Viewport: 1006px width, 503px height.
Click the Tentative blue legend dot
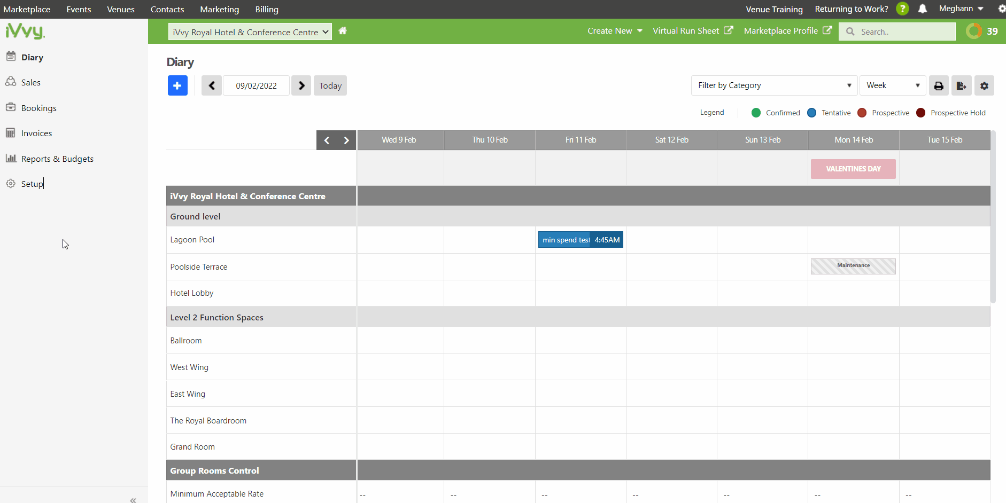(x=811, y=113)
